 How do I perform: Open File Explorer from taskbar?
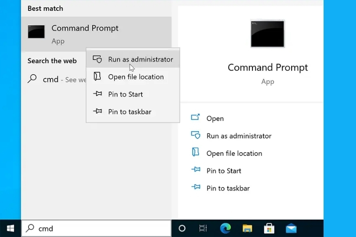(247, 228)
